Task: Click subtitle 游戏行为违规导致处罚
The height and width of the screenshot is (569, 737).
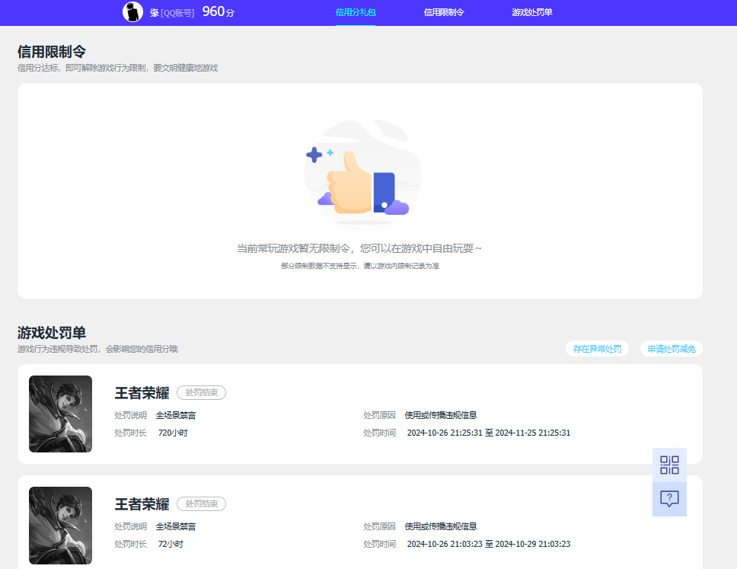Action: click(97, 349)
